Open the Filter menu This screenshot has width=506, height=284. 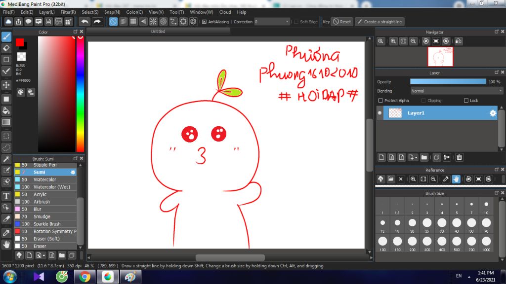(68, 12)
